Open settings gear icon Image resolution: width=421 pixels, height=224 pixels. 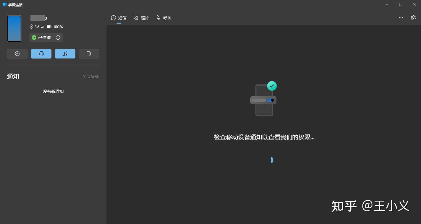413,18
